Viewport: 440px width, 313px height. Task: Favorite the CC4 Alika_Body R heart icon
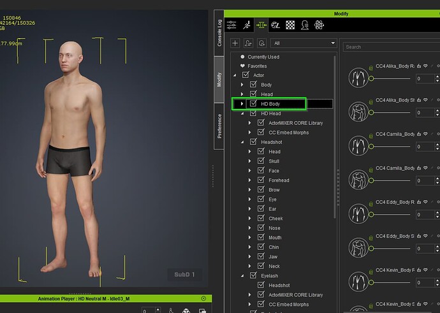click(425, 66)
